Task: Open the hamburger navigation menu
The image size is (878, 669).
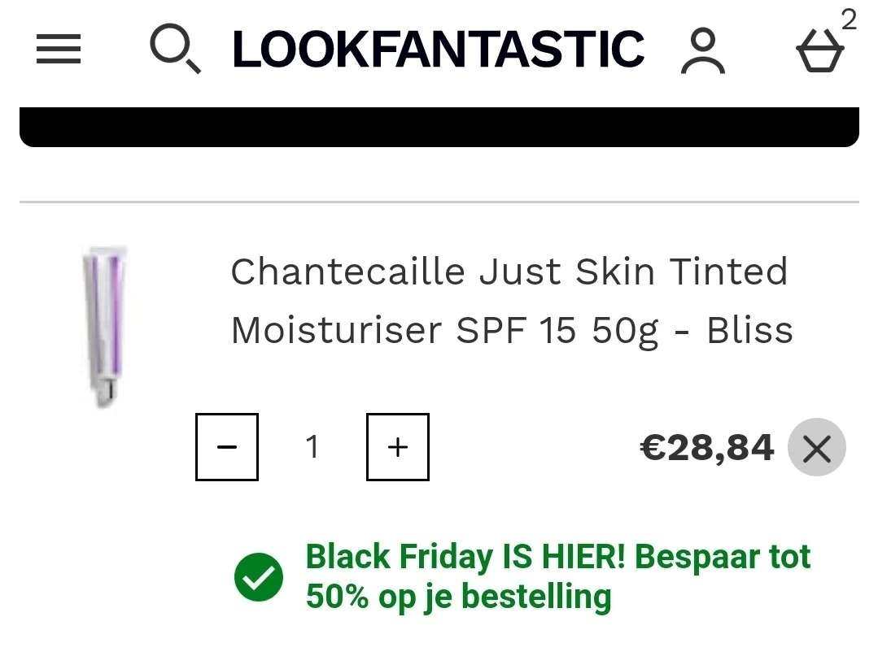Action: [x=59, y=50]
